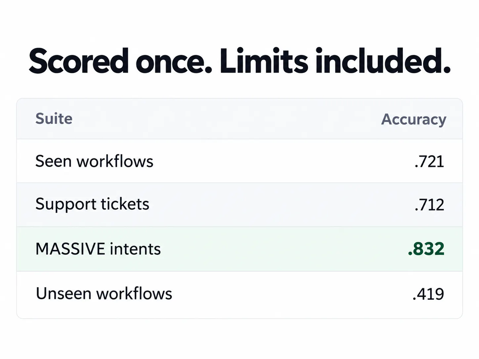Click the word "Seen" in the first row

pyautogui.click(x=53, y=161)
